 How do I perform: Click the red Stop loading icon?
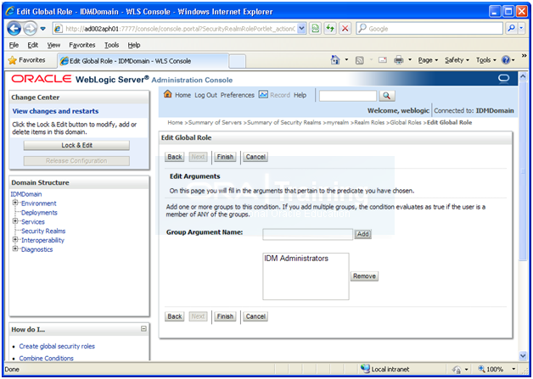345,29
